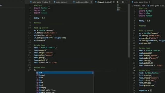Select the snake game 22.py tab in right editor group
Image resolution: width=165 pixels, height=93 pixels.
(141, 2)
